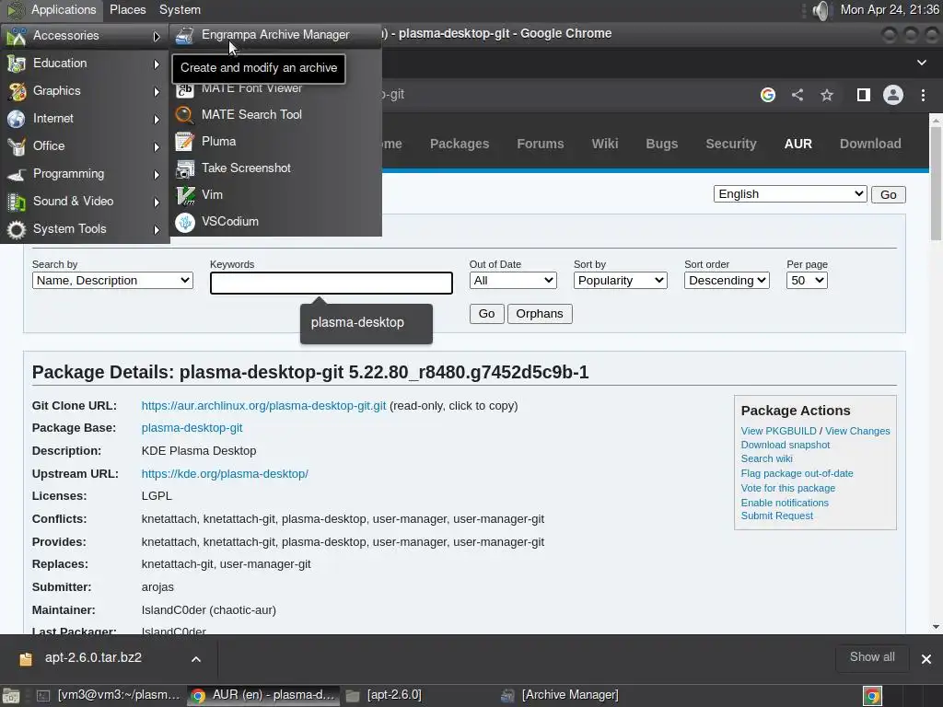Image resolution: width=943 pixels, height=707 pixels.
Task: Toggle Chrome side panel icon
Action: point(864,95)
